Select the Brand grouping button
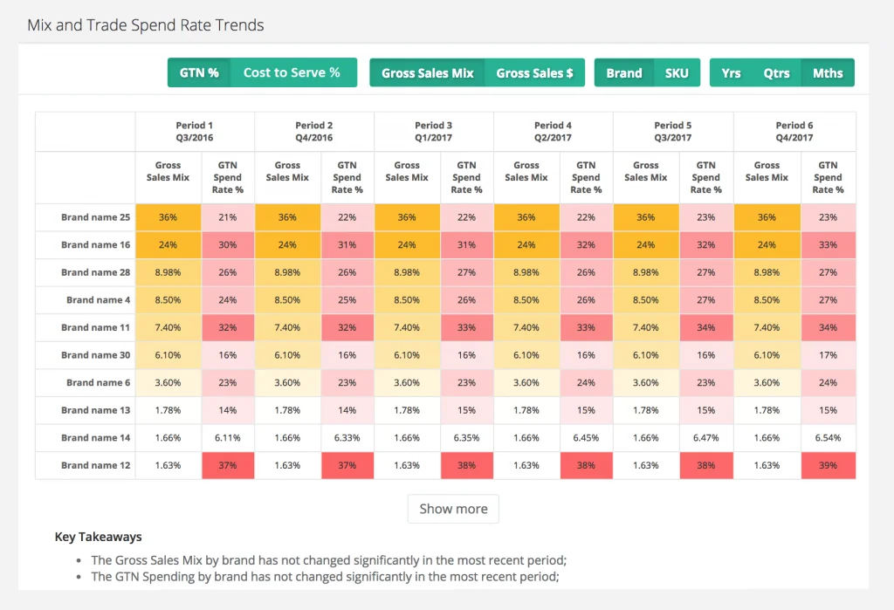This screenshot has width=894, height=610. point(624,73)
